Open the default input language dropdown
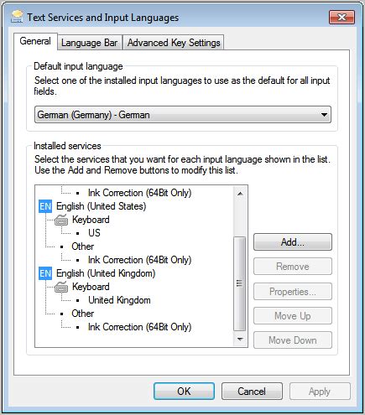Screen dimensions: 365x415 [x=183, y=115]
